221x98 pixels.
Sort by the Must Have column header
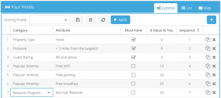[x=133, y=30]
